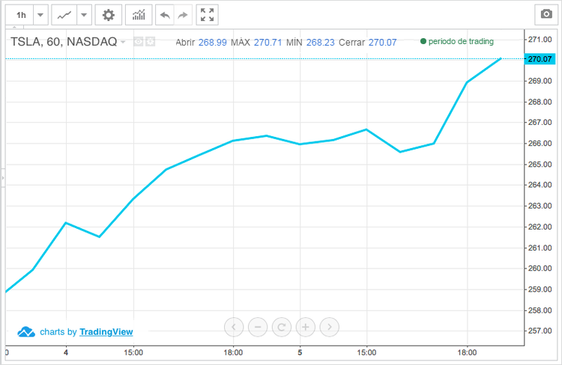The width and height of the screenshot is (562, 365).
Task: Open TSLA series settings gear in legend
Action: 150,42
